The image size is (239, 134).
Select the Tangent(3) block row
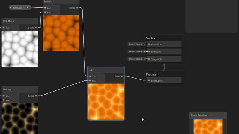(164, 59)
